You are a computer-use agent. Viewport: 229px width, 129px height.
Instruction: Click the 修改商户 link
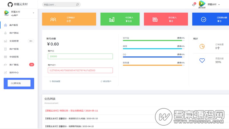pyautogui.click(x=106, y=81)
